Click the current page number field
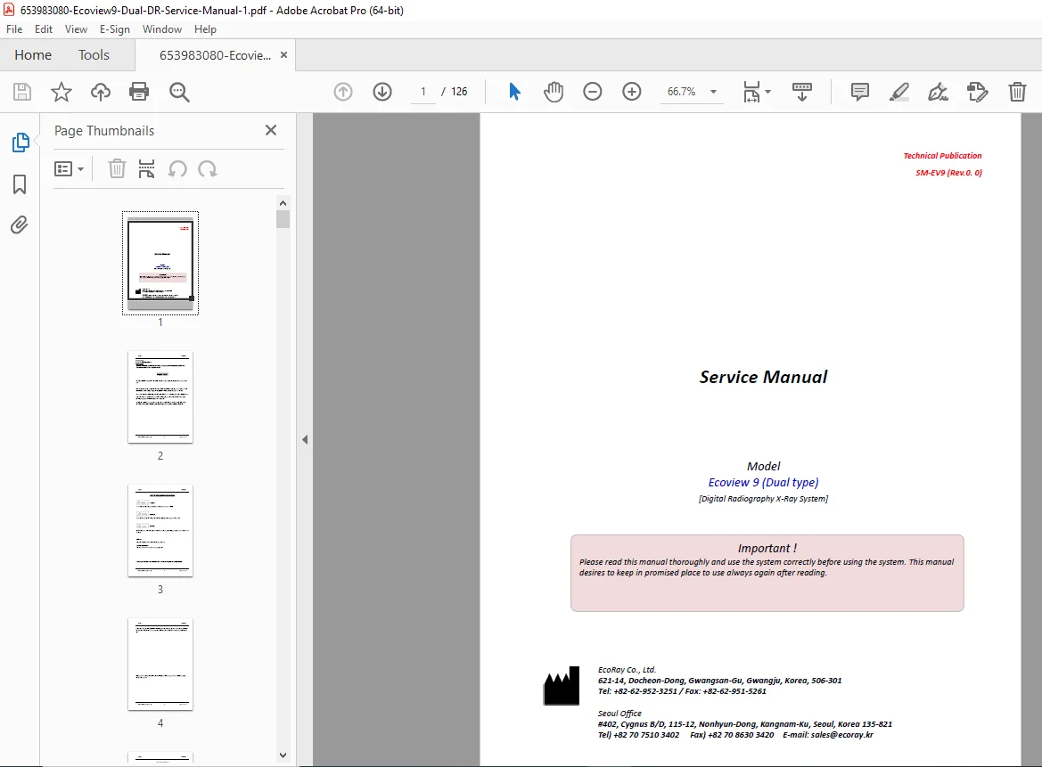This screenshot has height=767, width=1042. (x=423, y=92)
